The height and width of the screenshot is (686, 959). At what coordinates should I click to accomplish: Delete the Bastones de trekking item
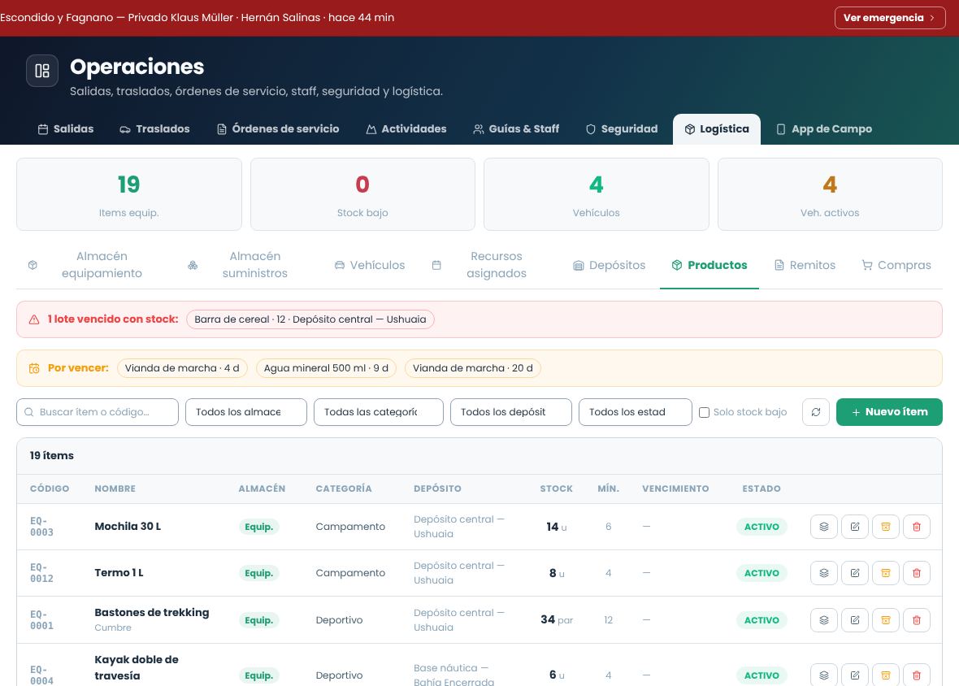(x=917, y=620)
